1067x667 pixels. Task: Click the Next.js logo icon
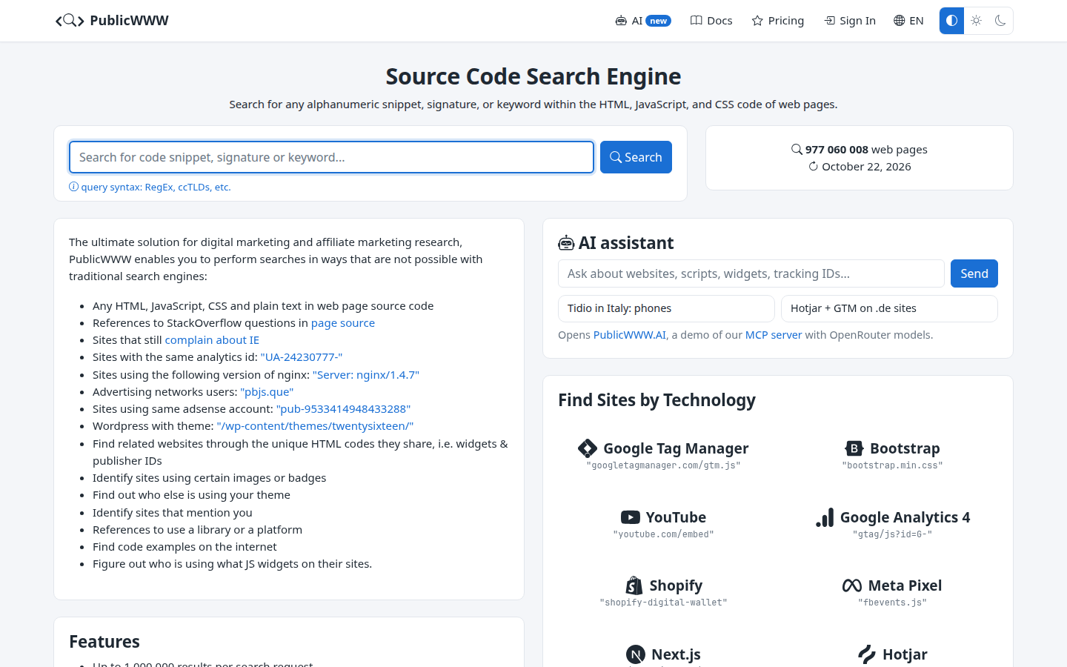pos(636,654)
